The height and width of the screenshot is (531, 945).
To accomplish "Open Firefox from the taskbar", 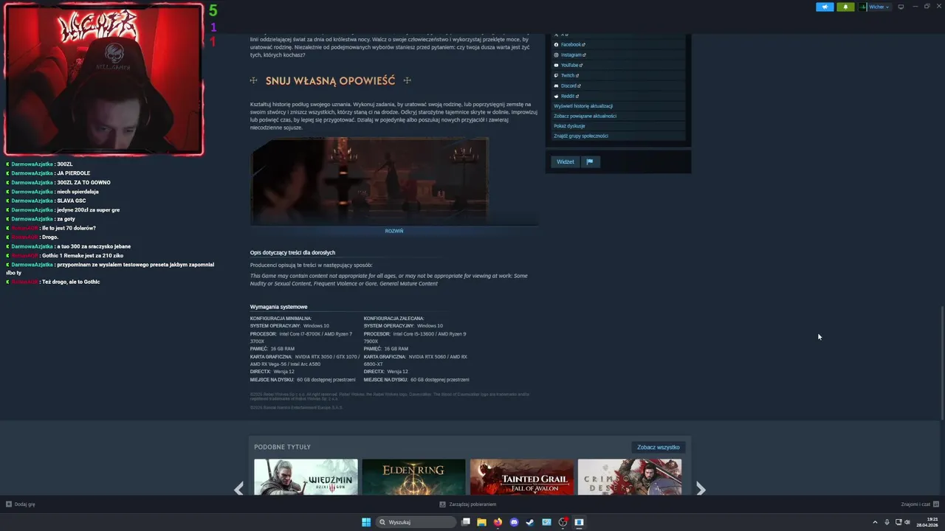I will coord(498,522).
